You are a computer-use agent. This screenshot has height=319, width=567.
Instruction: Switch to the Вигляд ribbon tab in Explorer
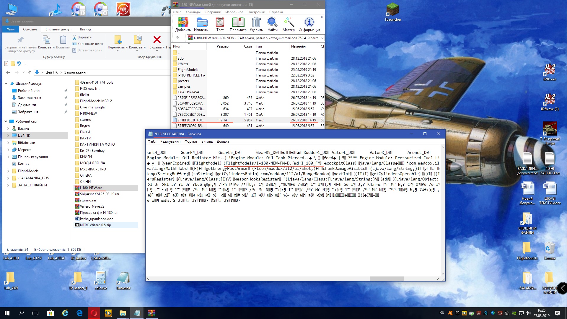click(85, 29)
